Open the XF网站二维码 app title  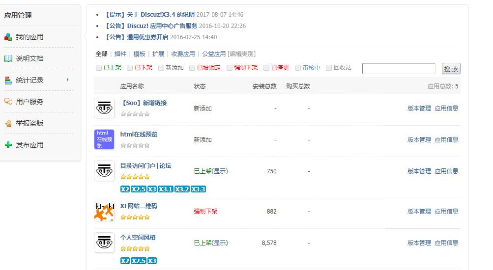(x=139, y=206)
